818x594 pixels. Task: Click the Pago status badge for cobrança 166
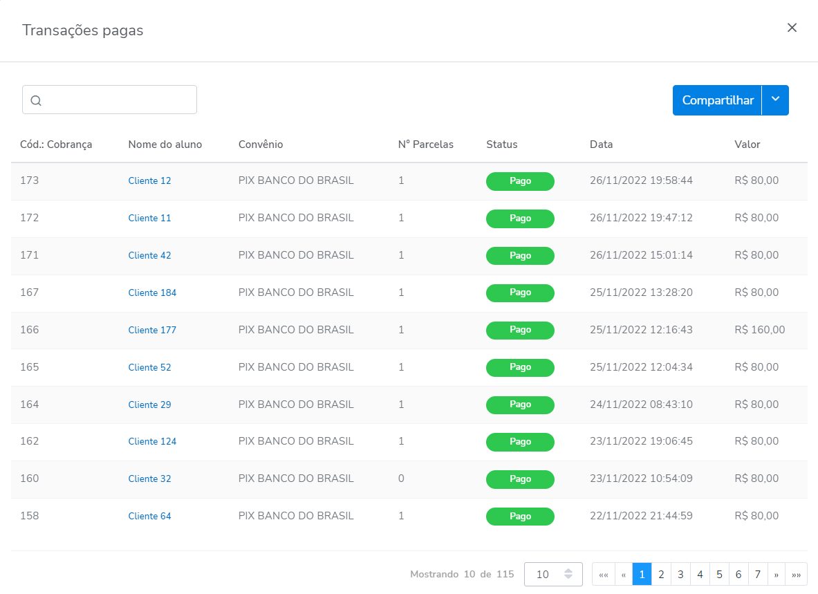pos(520,330)
